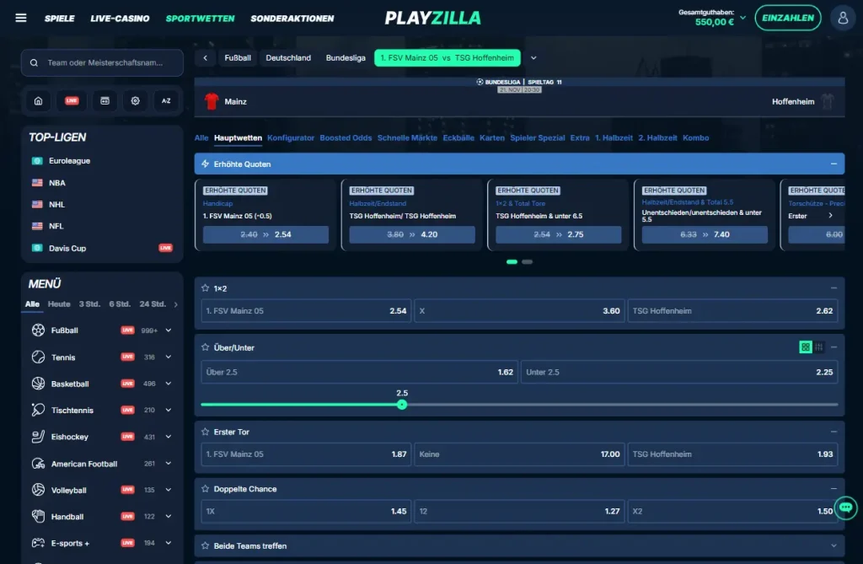This screenshot has height=564, width=863.
Task: Collapse the Doppelte Chance panel
Action: pos(834,488)
